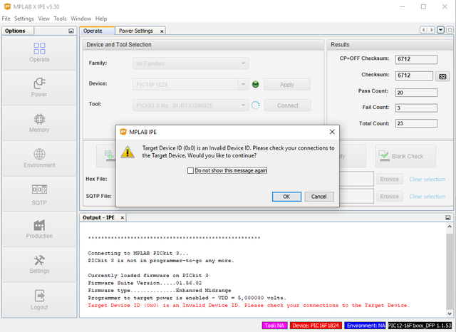This screenshot has height=332, width=456.
Task: Open the Settings menu
Action: pos(24,19)
